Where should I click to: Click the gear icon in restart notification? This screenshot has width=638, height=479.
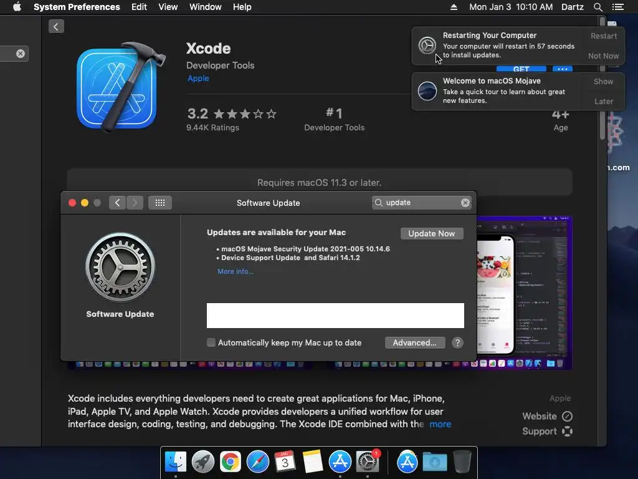click(427, 45)
